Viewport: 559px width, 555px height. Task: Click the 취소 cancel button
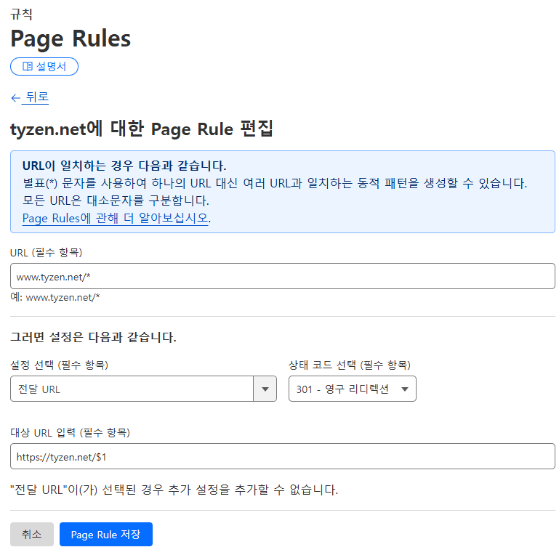[x=32, y=534]
